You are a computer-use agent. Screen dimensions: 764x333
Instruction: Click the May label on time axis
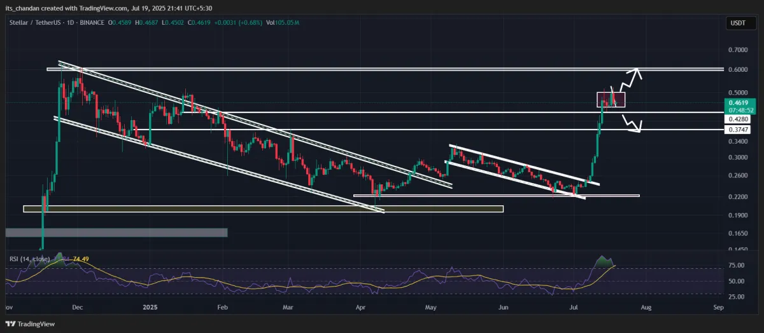431,307
